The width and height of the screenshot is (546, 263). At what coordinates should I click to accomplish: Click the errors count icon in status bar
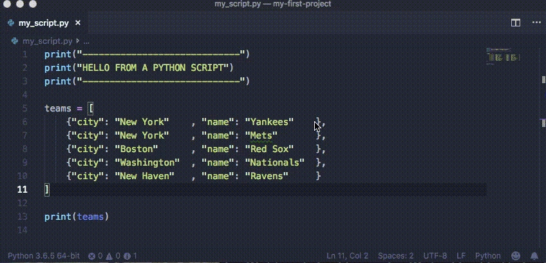coord(92,256)
